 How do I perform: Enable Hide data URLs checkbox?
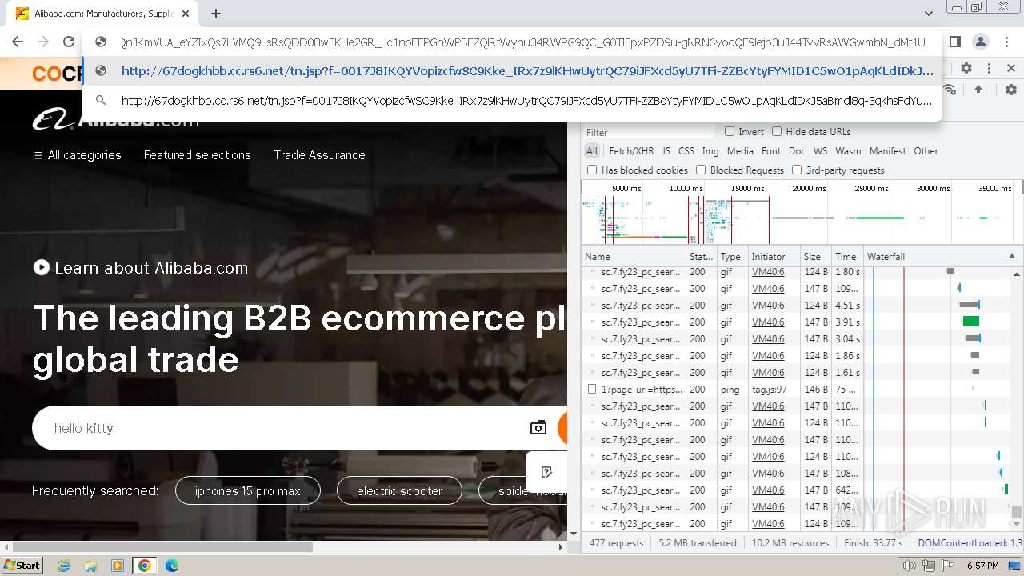(777, 132)
